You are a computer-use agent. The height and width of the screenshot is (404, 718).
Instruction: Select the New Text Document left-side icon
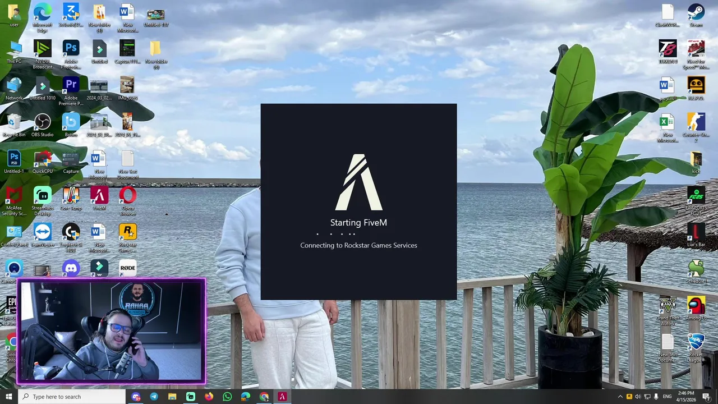click(x=127, y=165)
